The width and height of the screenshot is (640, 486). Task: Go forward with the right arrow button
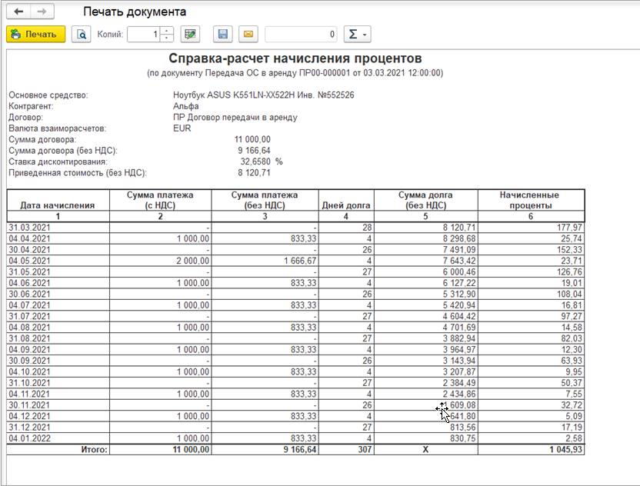[42, 12]
